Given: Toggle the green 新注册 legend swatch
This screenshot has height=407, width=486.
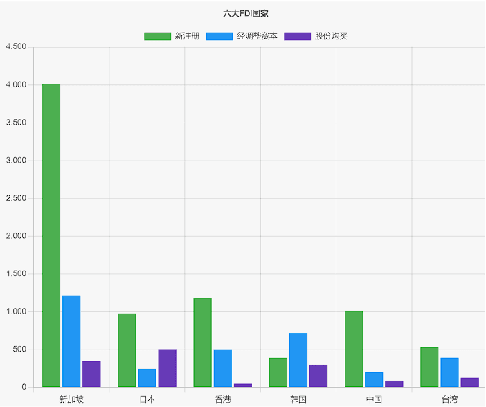Looking at the screenshot, I should pyautogui.click(x=157, y=36).
